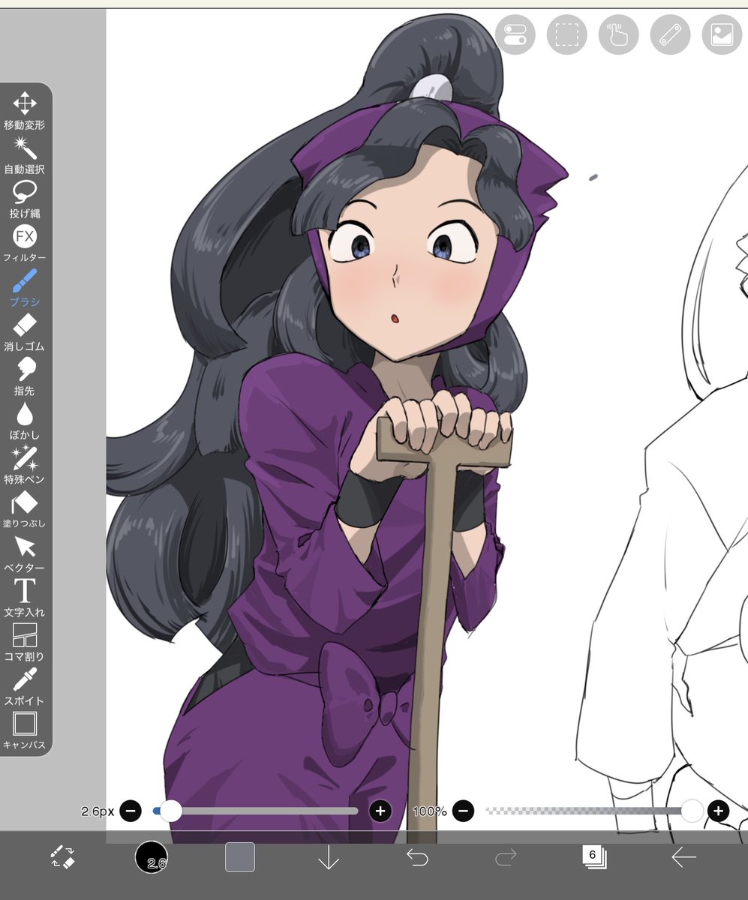Select the Vector (ベクター) tool
Screen dimensions: 748x900
coord(25,553)
